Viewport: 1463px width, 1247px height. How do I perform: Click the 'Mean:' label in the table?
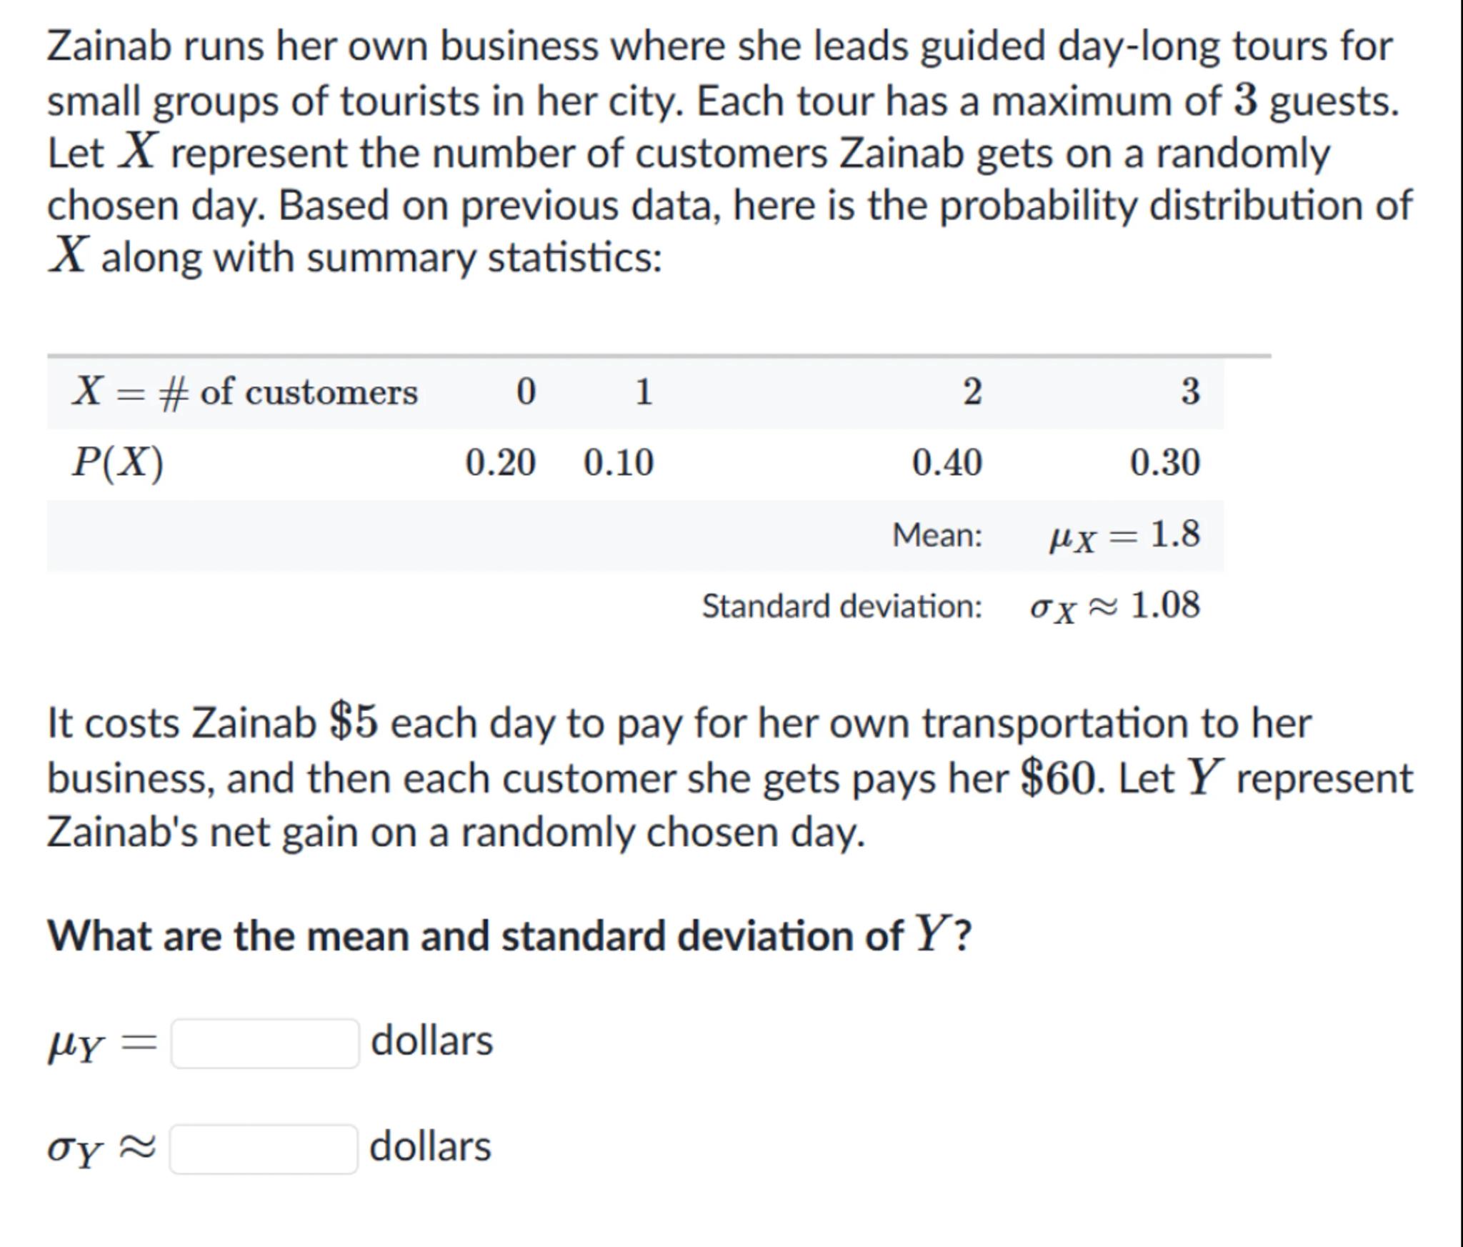pyautogui.click(x=937, y=535)
